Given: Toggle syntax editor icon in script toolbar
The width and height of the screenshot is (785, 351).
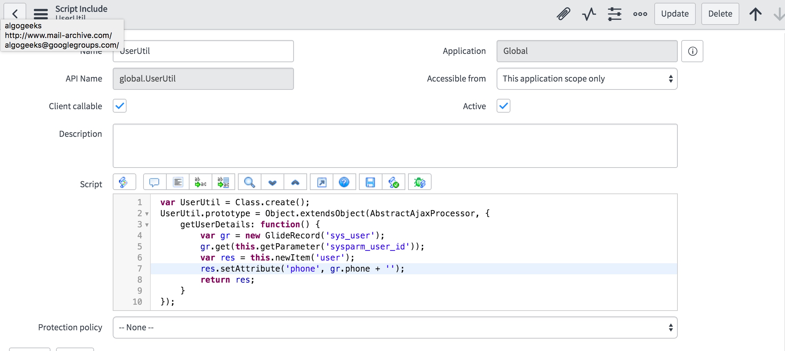Looking at the screenshot, I should coord(124,182).
